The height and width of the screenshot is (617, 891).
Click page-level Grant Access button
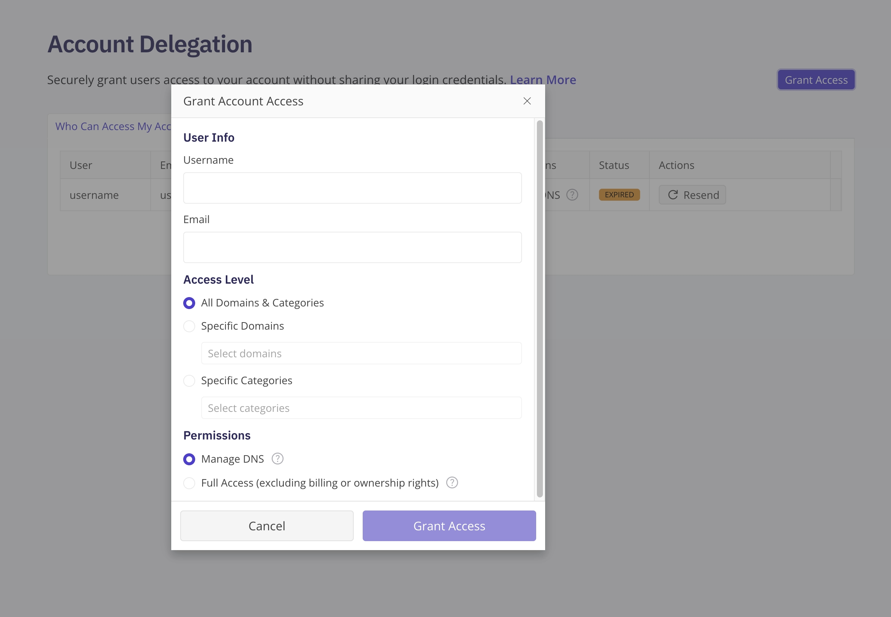coord(816,80)
